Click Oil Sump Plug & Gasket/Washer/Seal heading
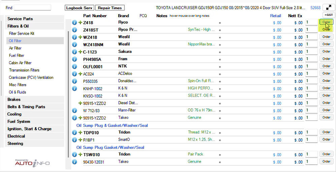This screenshot has height=172, width=336. click(112, 125)
